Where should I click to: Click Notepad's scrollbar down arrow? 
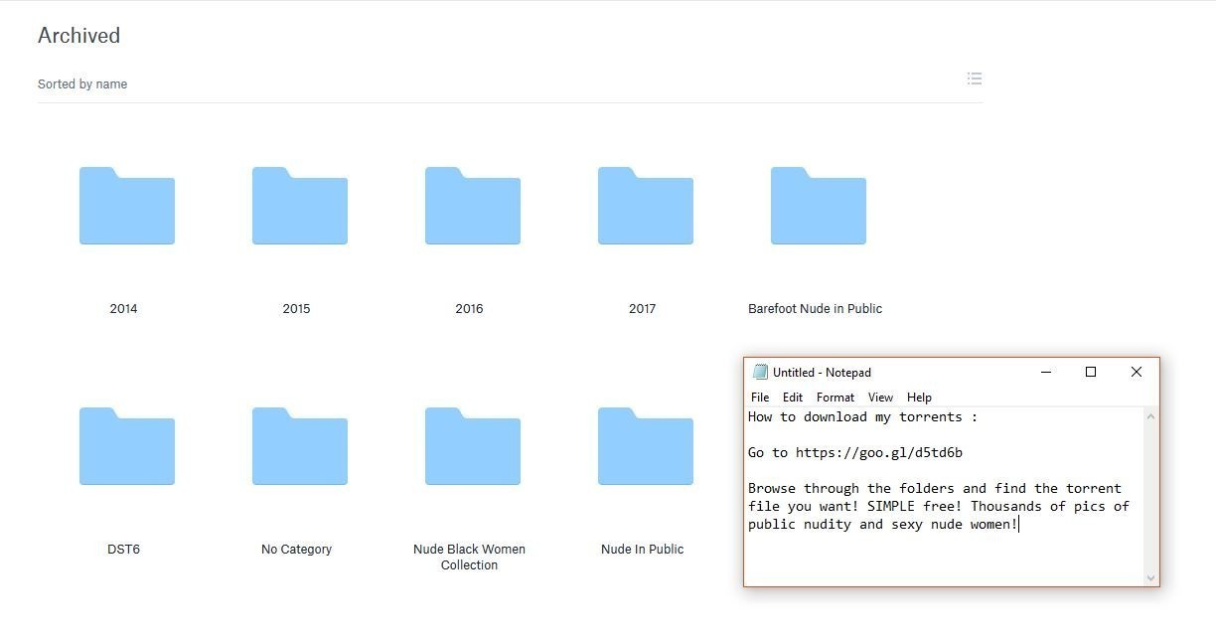(1150, 577)
